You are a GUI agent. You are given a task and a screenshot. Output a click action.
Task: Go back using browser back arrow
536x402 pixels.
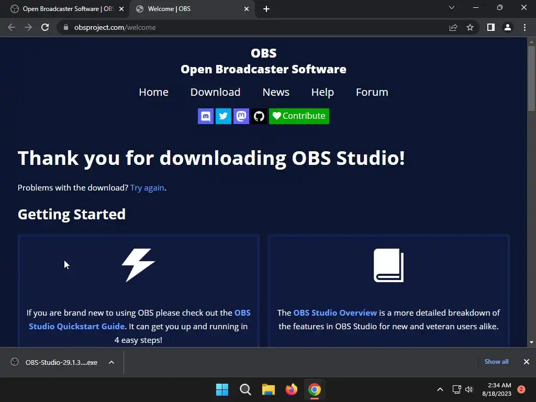[12, 27]
